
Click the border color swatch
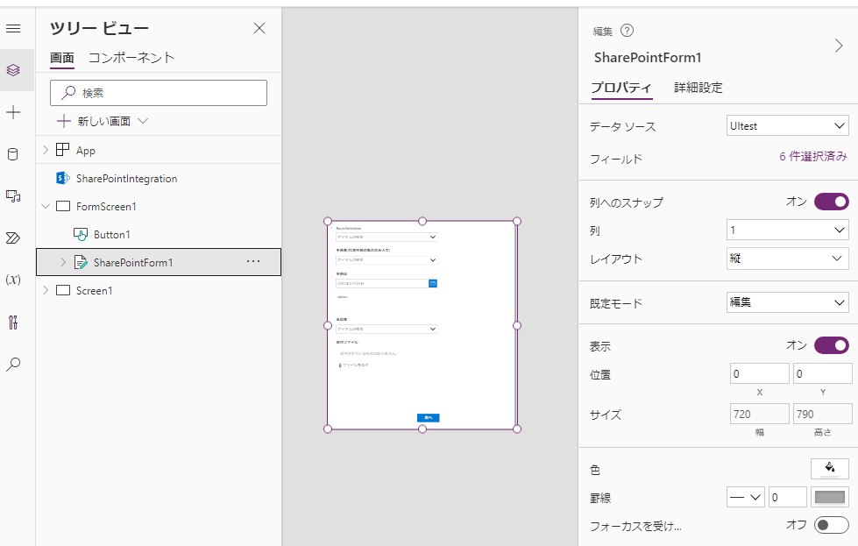(x=830, y=497)
